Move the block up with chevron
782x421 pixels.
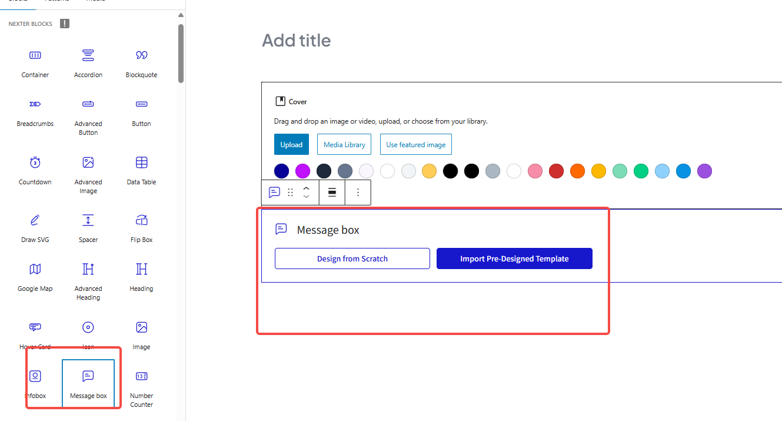point(307,188)
